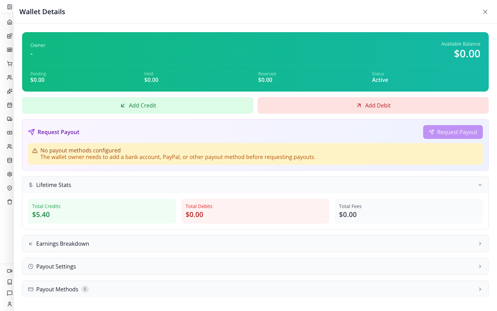Open the single user profile sidebar icon
Image resolution: width=497 pixels, height=311 pixels.
tap(10, 304)
